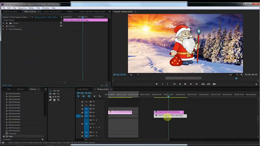Viewport: 260px width, 146px height.
Task: Open the Sequence menu
Action: 22,8
